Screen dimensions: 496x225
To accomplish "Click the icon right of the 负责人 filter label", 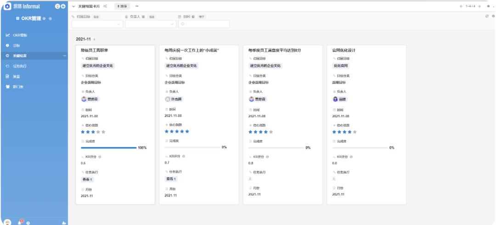I will (144, 16).
